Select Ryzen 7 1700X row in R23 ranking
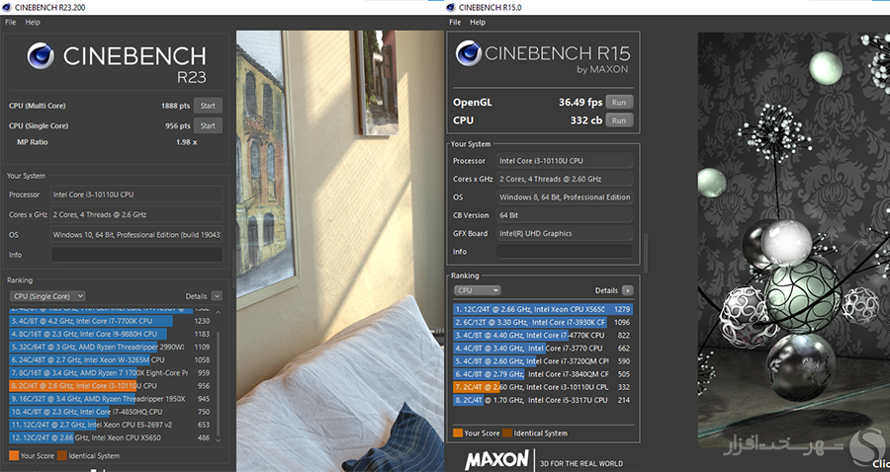Screen dimensions: 890x472 coord(111,373)
